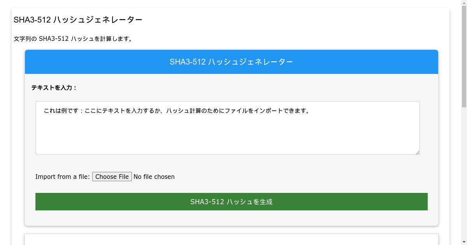Click the blue SHA3-512 ハッシュジェネレーター header banner

[232, 61]
